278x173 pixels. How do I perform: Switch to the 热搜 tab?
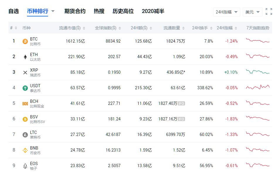click(x=99, y=11)
